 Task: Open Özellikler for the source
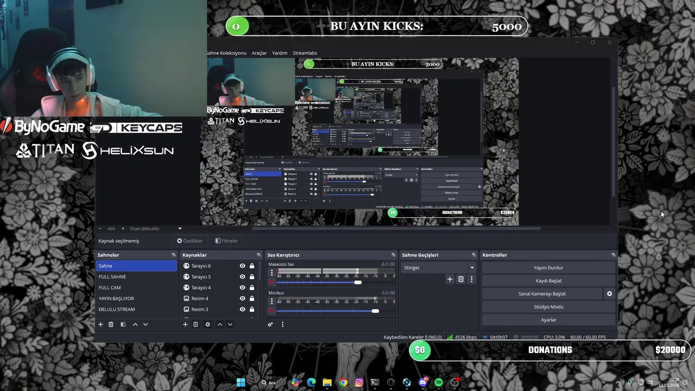(189, 241)
